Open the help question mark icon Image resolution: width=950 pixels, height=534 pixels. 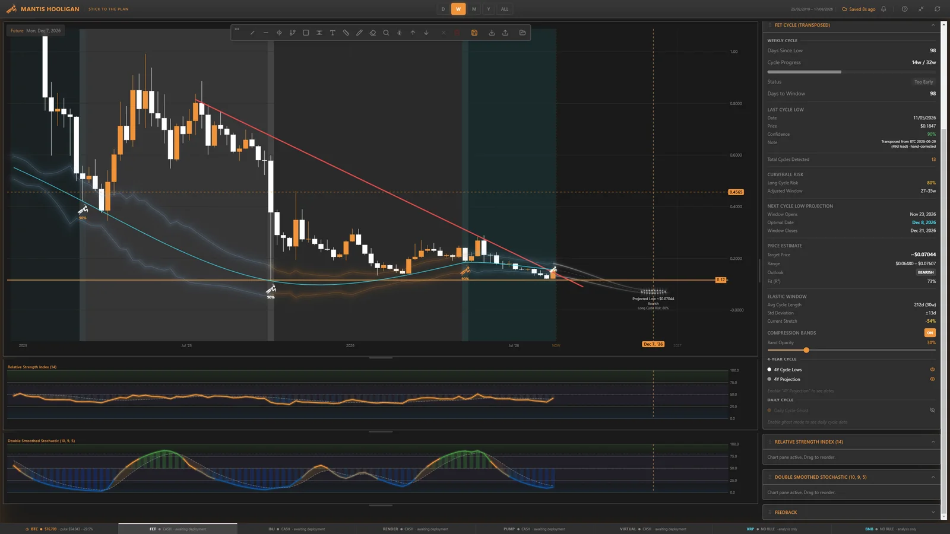pos(904,9)
